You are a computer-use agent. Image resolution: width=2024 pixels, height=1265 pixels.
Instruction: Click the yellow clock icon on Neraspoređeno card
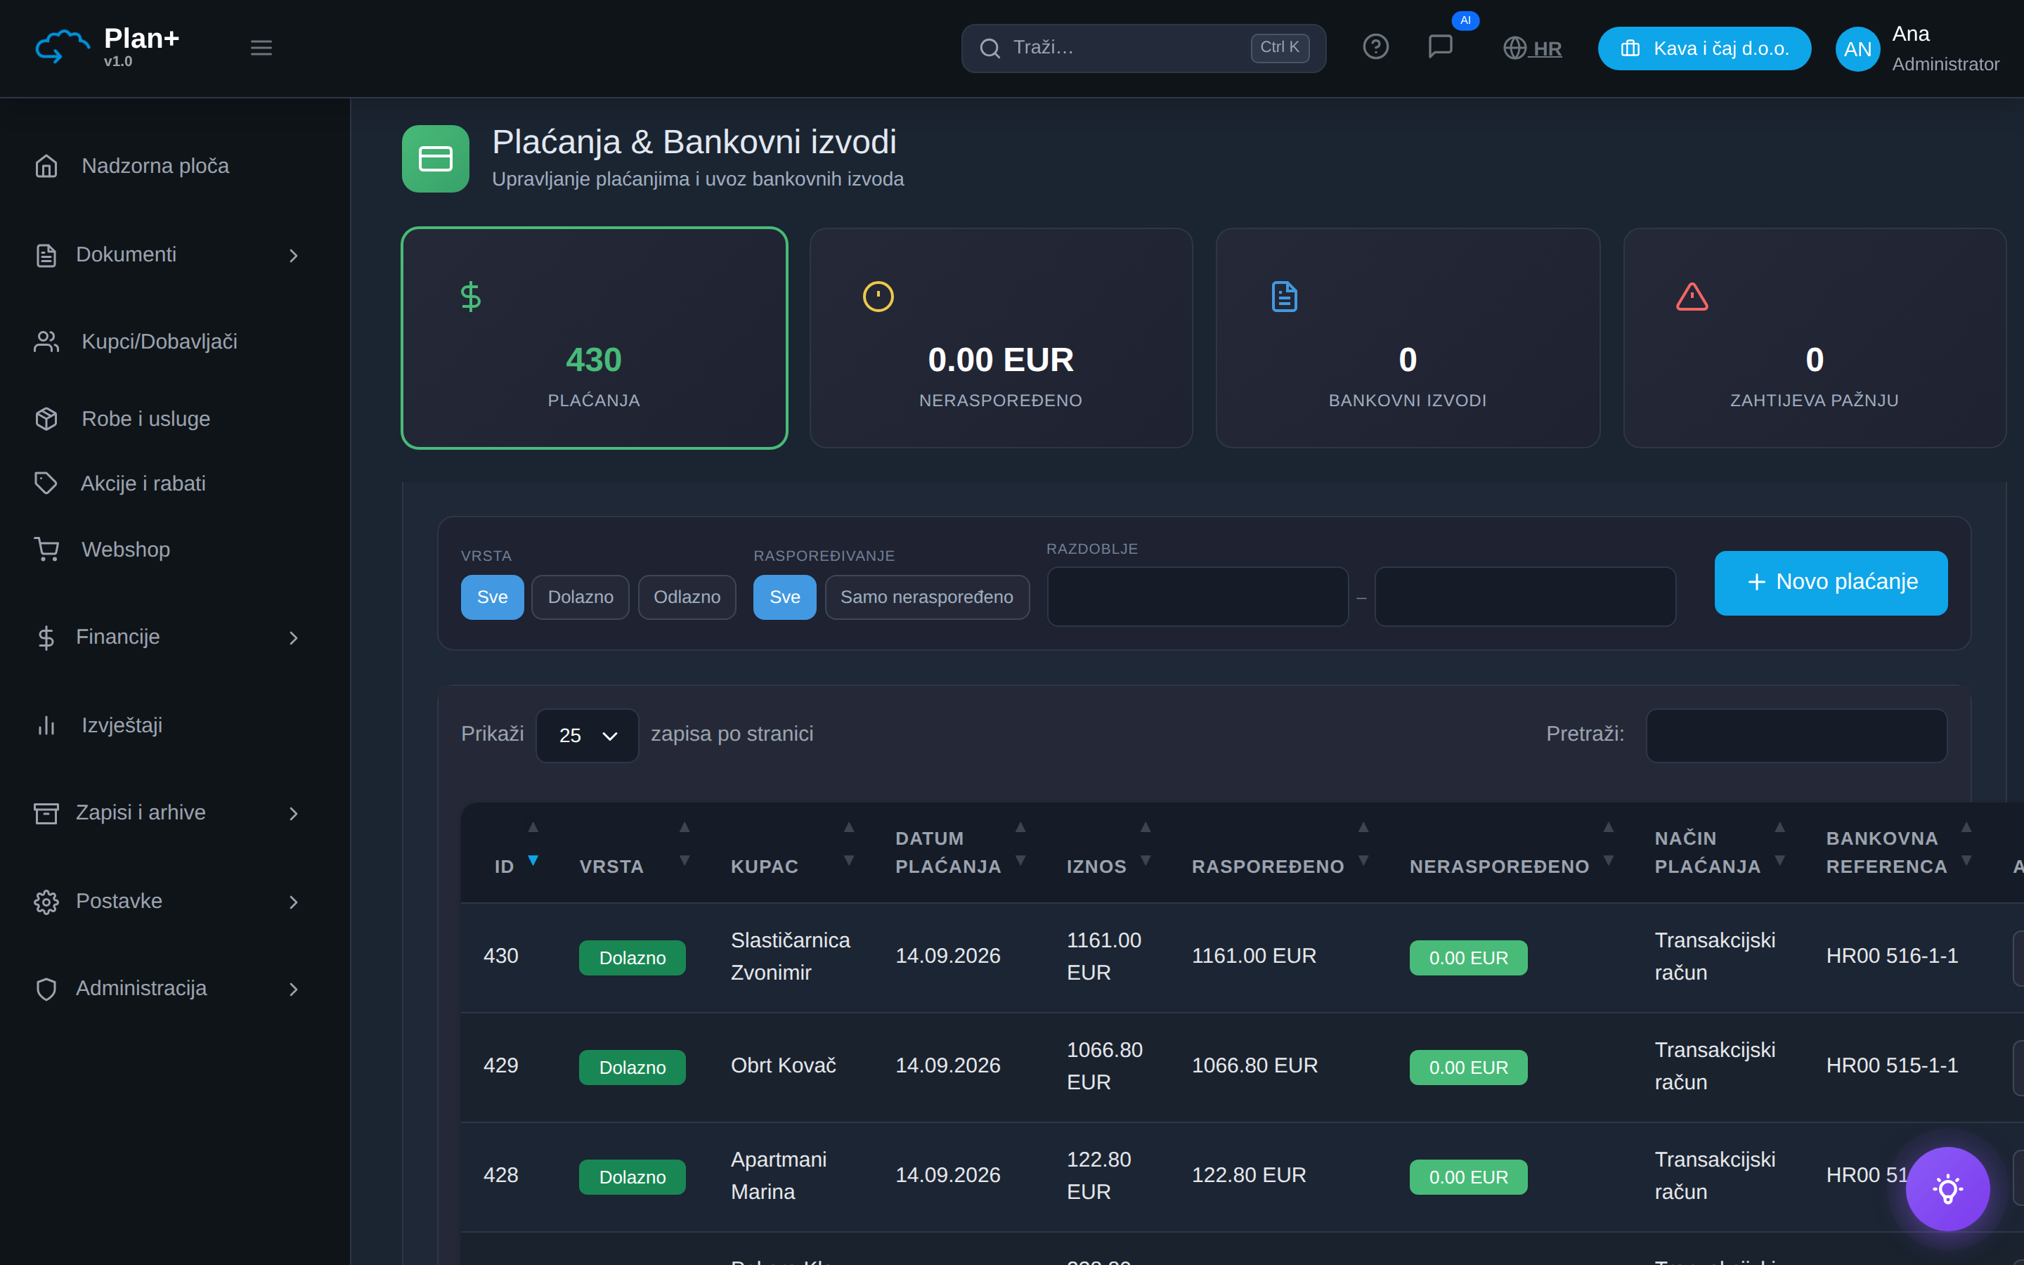878,296
